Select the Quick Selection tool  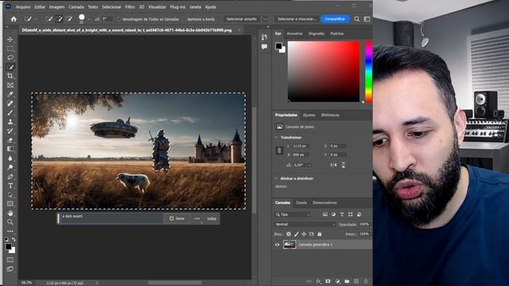click(x=10, y=67)
